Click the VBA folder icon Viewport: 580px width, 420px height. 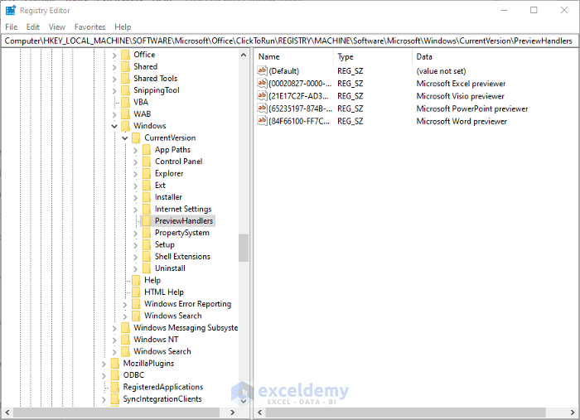pyautogui.click(x=126, y=102)
